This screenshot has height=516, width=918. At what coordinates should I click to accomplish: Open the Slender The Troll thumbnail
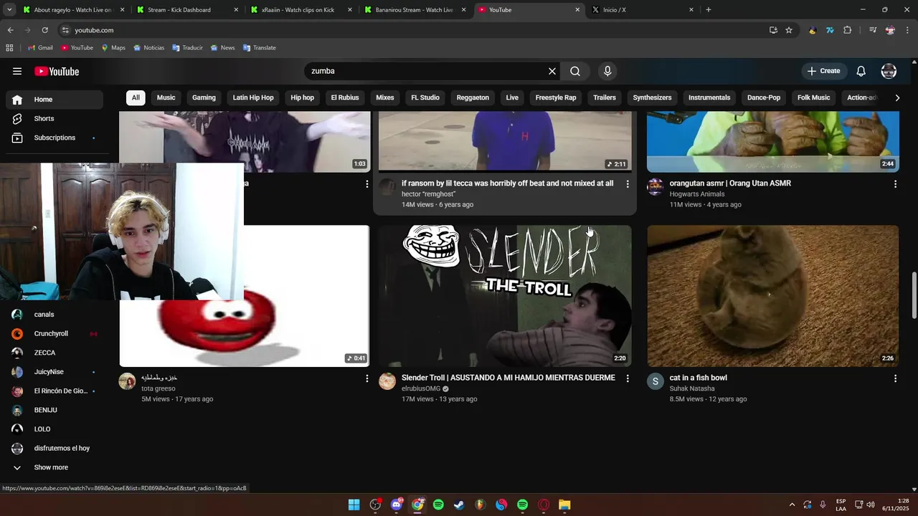(x=505, y=296)
